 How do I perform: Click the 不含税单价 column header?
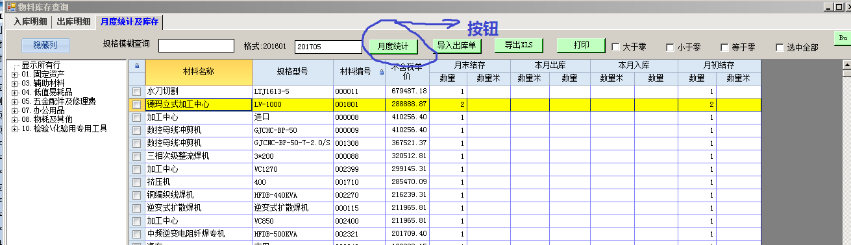point(408,72)
